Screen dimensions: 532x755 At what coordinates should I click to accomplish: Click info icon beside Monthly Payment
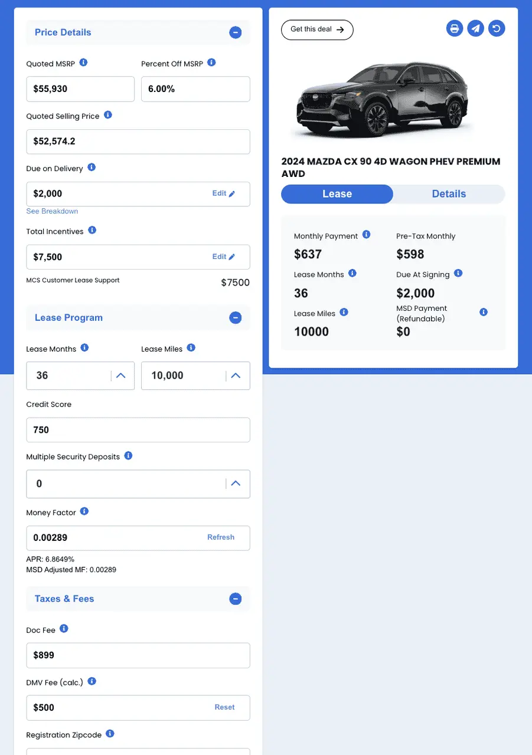pyautogui.click(x=366, y=235)
